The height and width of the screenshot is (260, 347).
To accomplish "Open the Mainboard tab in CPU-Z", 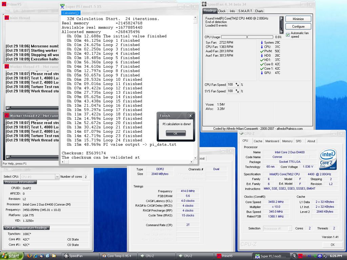I will click(272, 141).
